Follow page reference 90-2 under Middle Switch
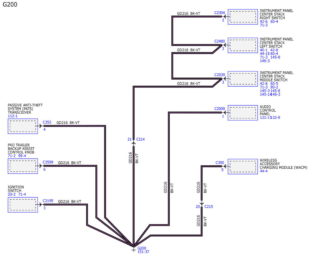330x255 pixels. (274, 87)
